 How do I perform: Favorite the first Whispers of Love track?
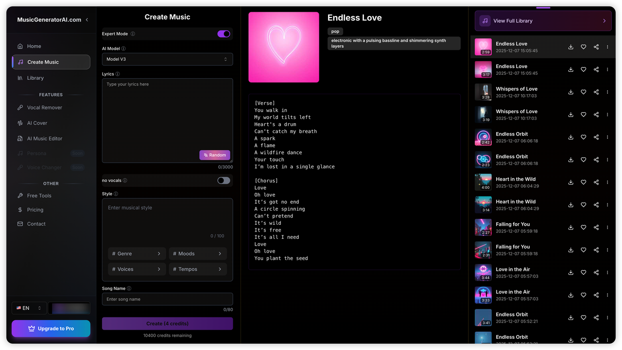click(584, 92)
